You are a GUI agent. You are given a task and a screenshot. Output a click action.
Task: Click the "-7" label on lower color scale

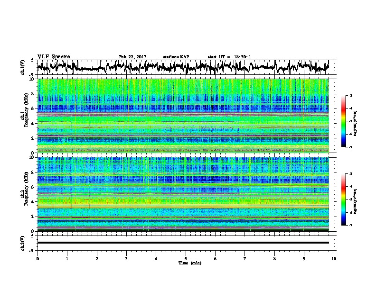point(350,225)
